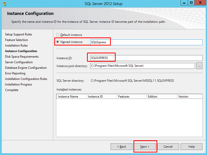This screenshot has width=207, height=155.
Task: Close the SQL Server 2012 Setup window
Action: [x=200, y=3]
